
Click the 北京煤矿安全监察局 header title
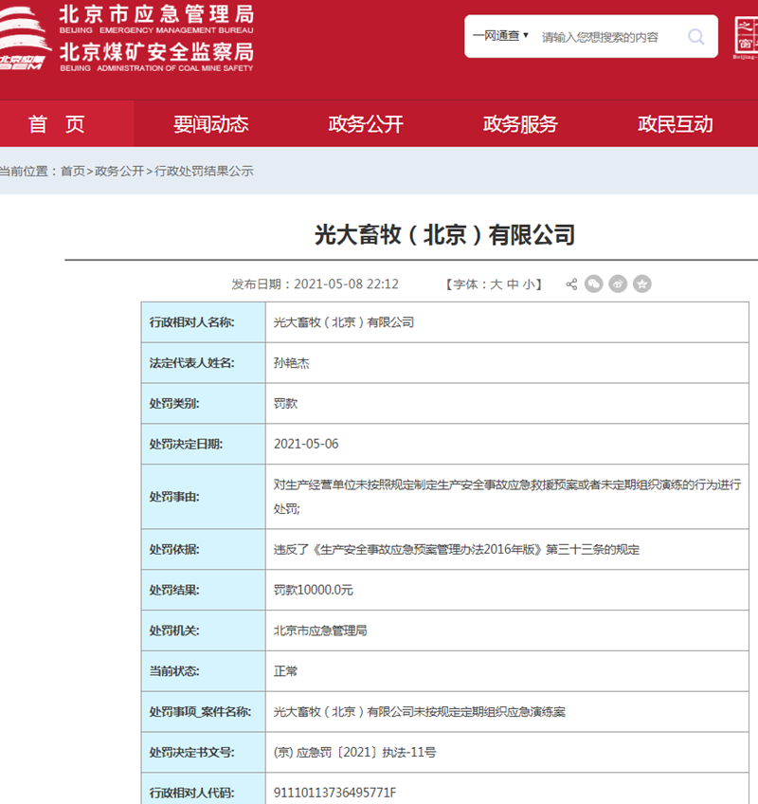point(156,52)
